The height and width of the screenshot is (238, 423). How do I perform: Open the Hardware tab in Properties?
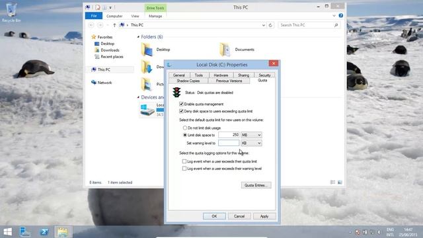[221, 75]
